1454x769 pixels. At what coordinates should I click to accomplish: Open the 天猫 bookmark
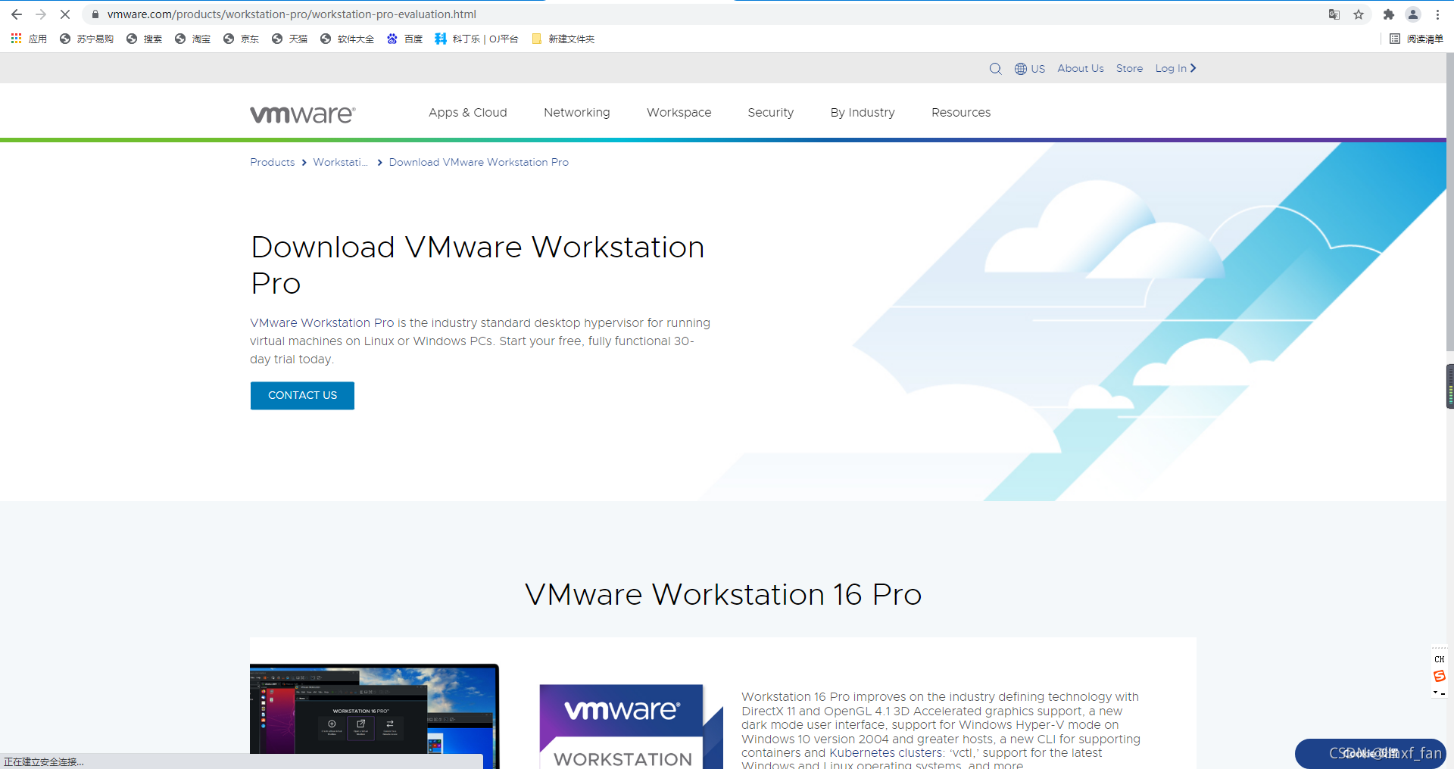(289, 39)
